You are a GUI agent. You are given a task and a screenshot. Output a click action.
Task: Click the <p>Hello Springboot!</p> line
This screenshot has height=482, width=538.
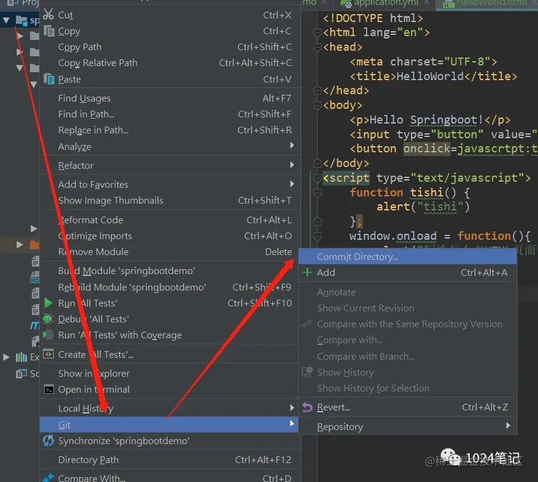click(430, 120)
